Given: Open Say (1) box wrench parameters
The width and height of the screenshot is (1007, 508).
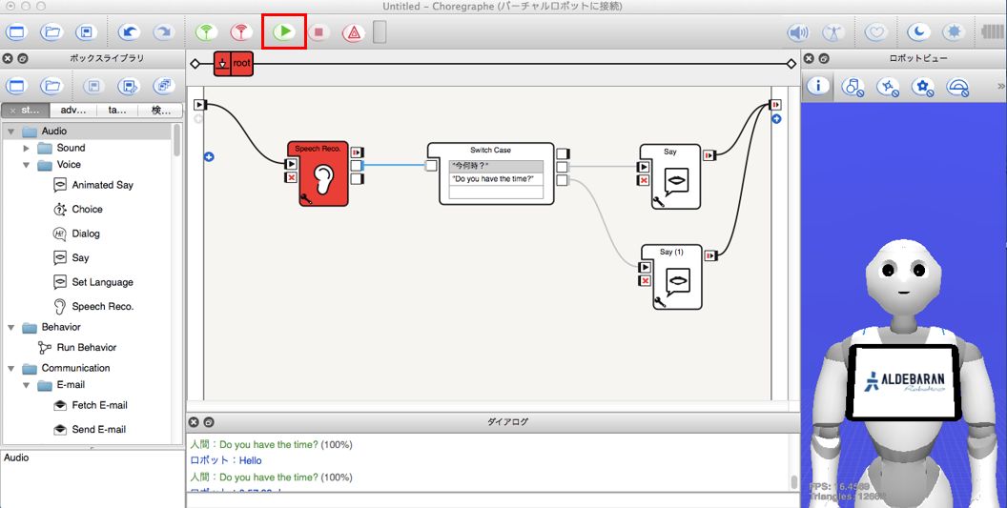Looking at the screenshot, I should [660, 301].
